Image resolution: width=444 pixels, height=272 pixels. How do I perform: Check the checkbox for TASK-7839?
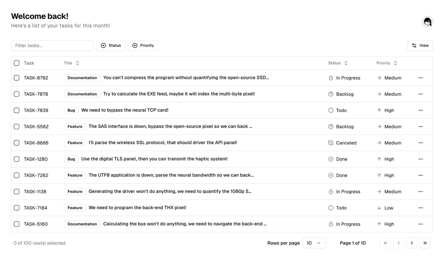click(16, 110)
